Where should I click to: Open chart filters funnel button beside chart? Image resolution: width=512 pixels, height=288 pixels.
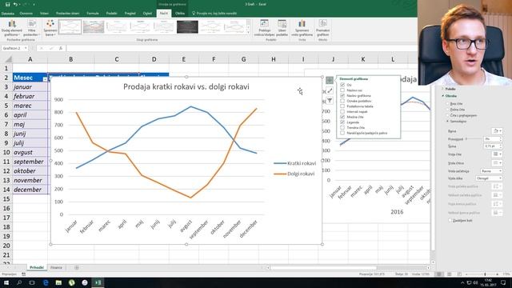coord(330,101)
